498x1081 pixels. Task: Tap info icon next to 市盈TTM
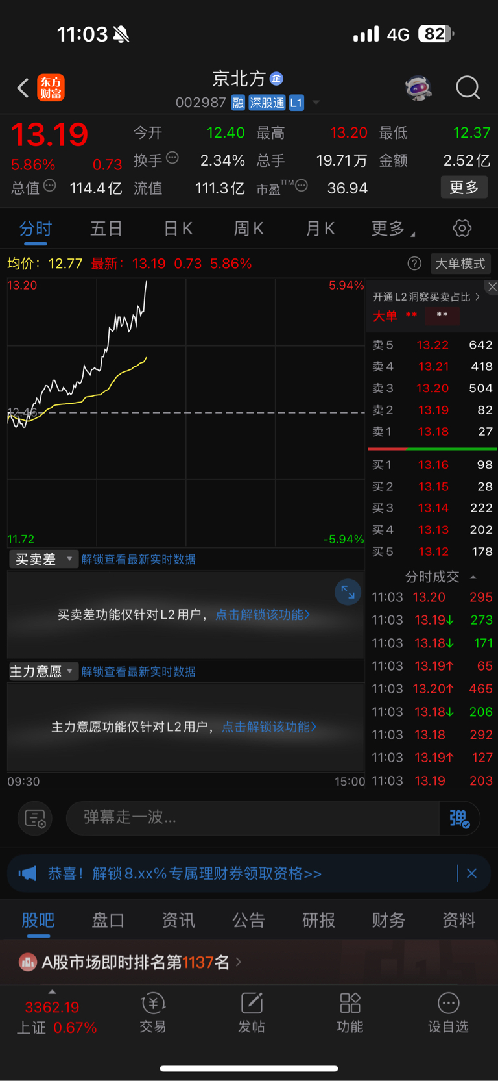302,186
